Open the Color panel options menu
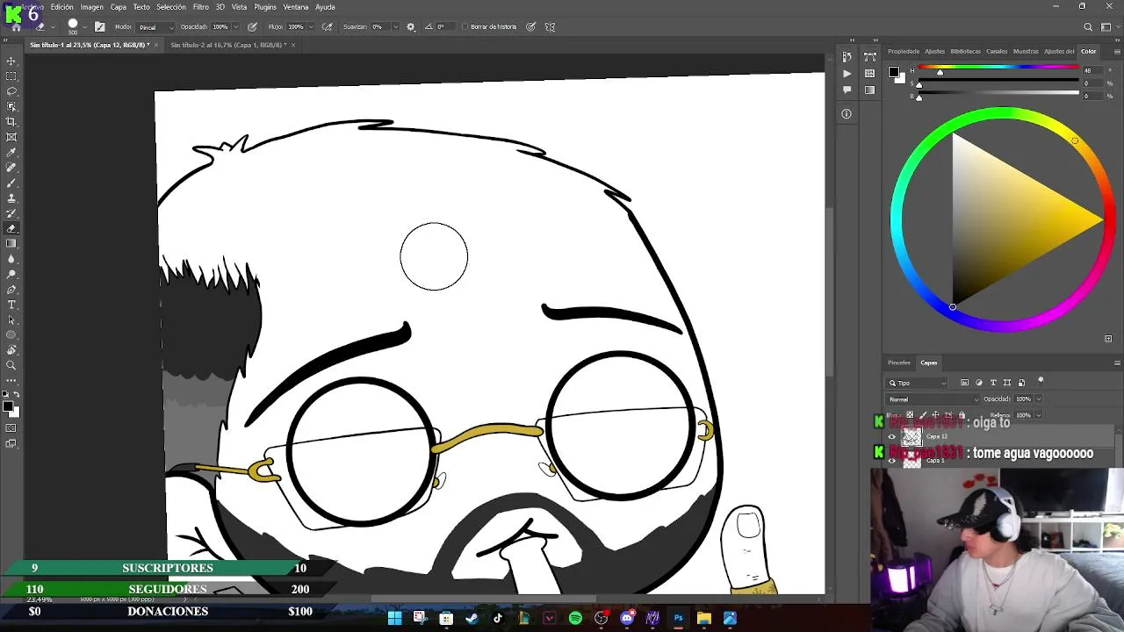Screen dimensions: 1124x632 1117,51
